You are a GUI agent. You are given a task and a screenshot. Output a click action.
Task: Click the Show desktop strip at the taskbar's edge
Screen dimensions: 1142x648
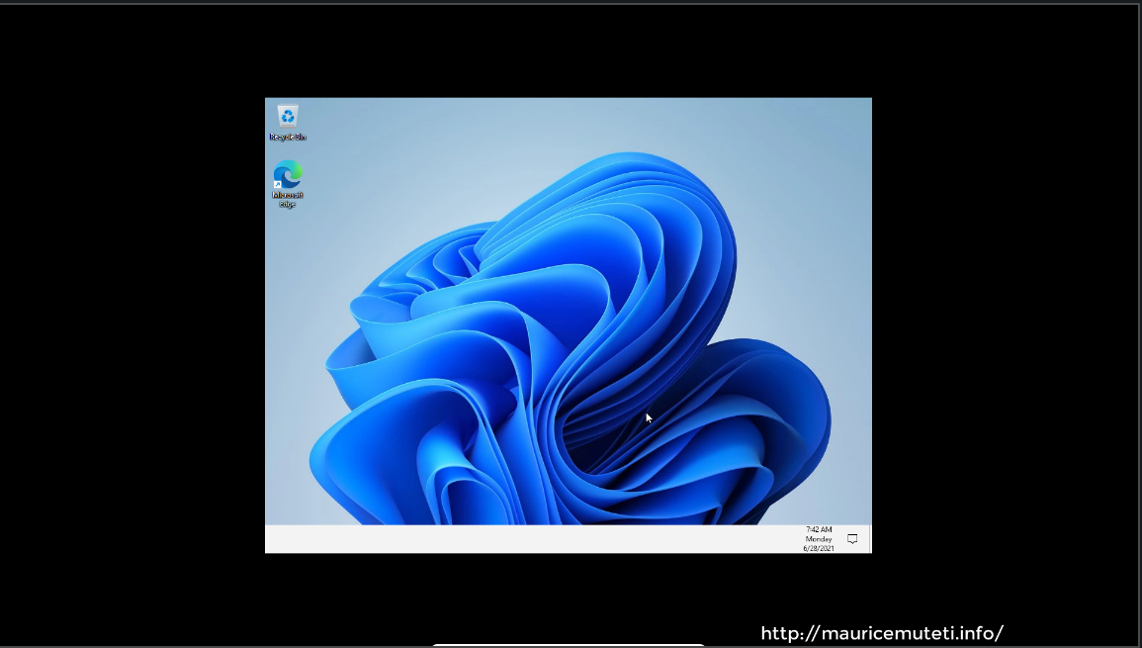(870, 539)
